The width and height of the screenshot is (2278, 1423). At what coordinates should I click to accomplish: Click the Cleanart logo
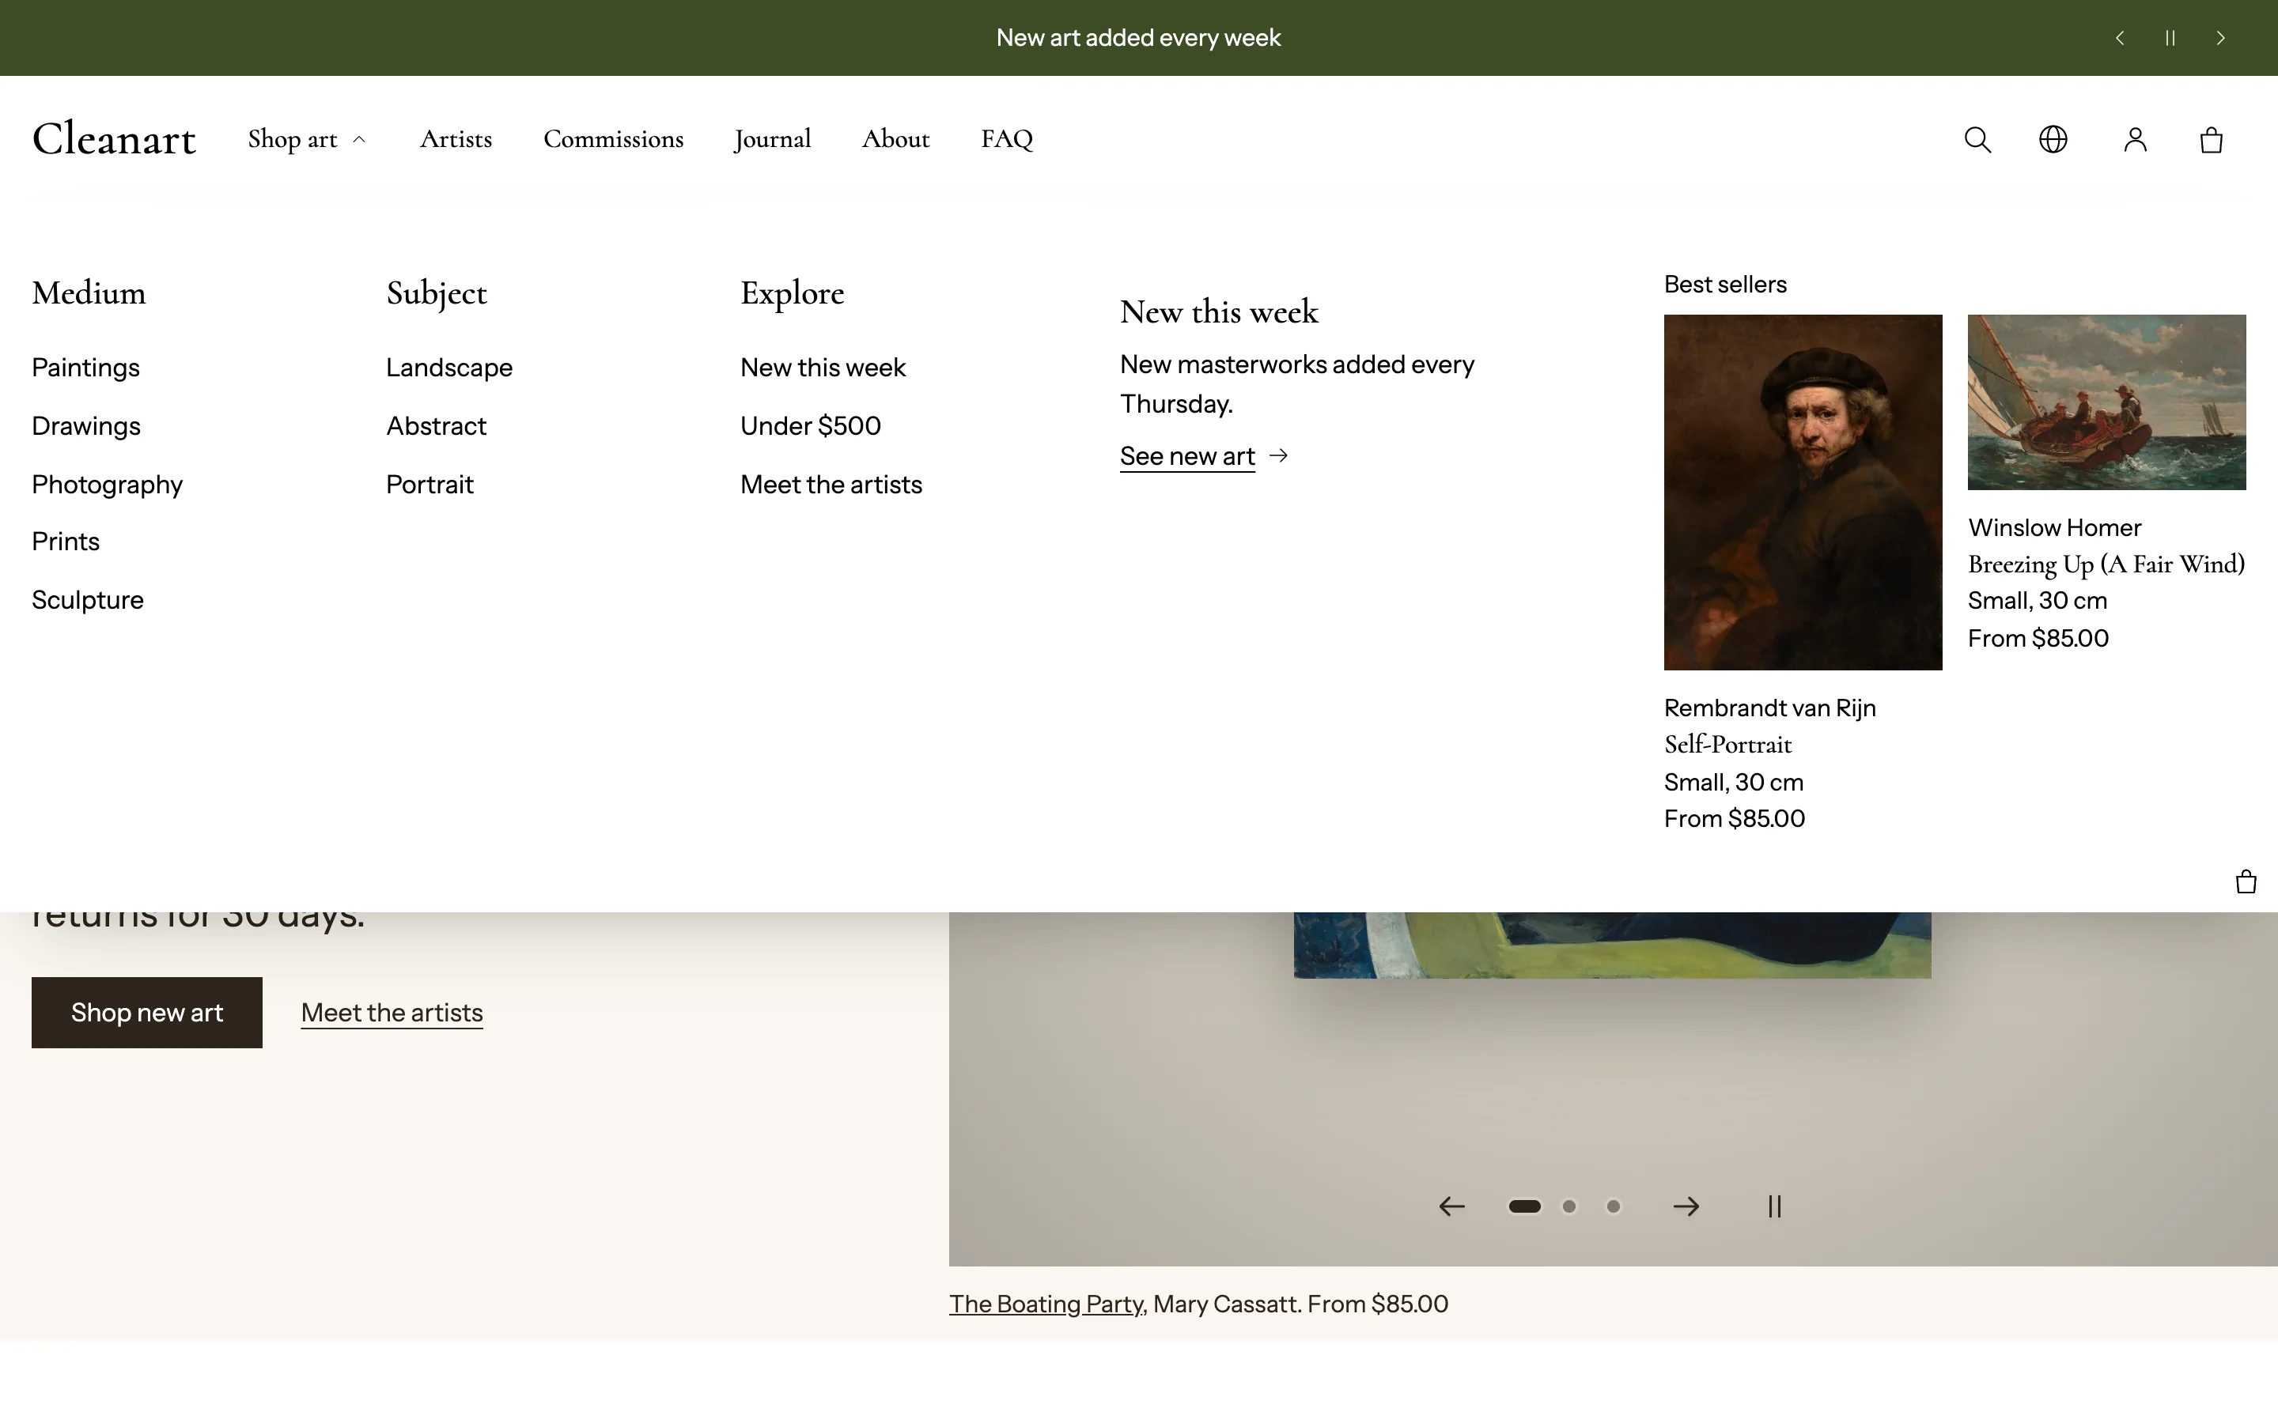point(114,139)
